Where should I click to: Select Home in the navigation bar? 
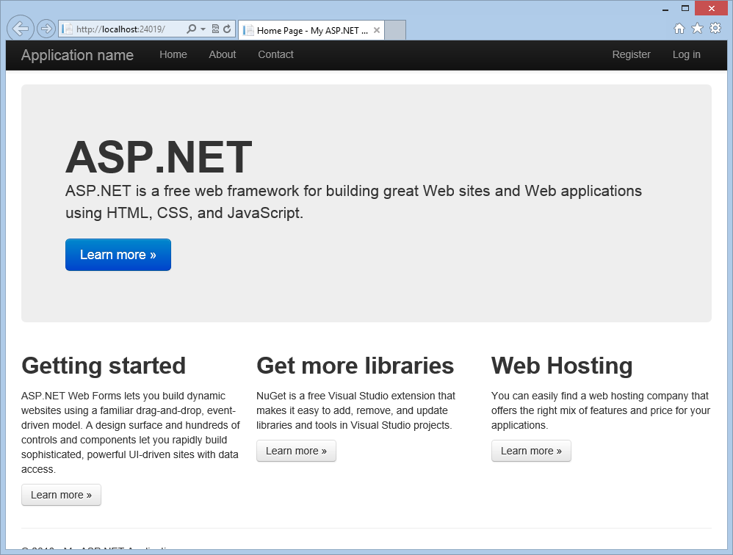click(173, 54)
